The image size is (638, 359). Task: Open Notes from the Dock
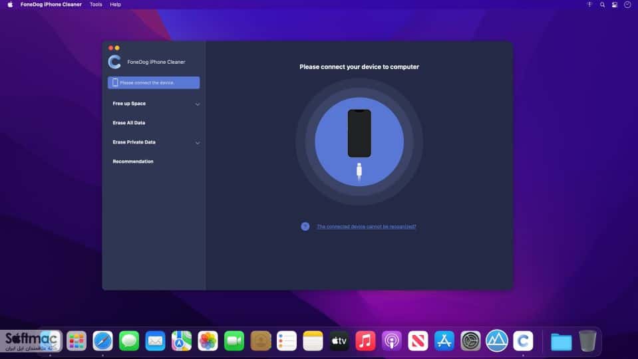coord(313,340)
